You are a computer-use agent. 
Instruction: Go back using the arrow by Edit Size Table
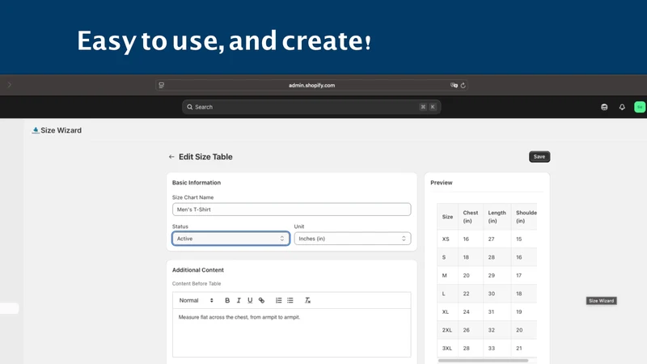click(x=171, y=157)
